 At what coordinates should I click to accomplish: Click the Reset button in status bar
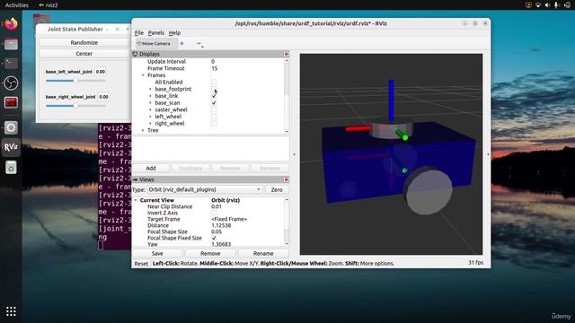141,263
